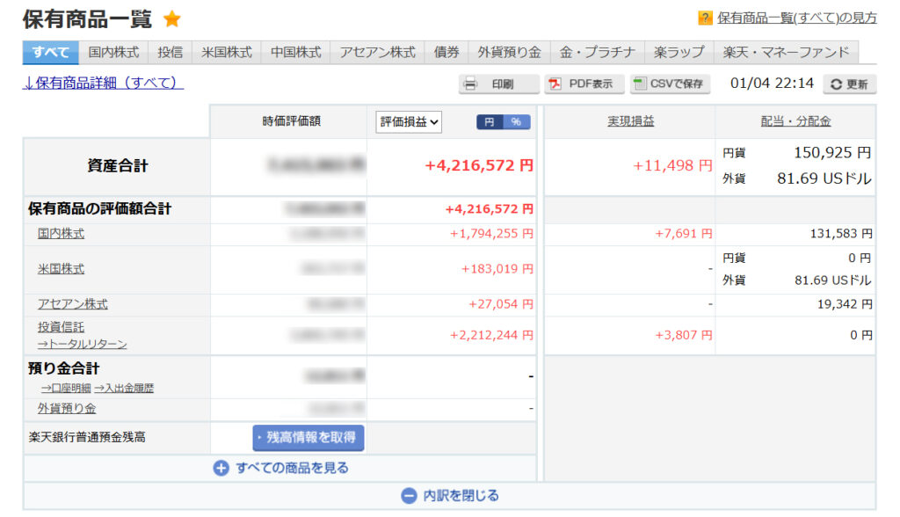Click the plus icon for すべての商品を見る

[221, 469]
